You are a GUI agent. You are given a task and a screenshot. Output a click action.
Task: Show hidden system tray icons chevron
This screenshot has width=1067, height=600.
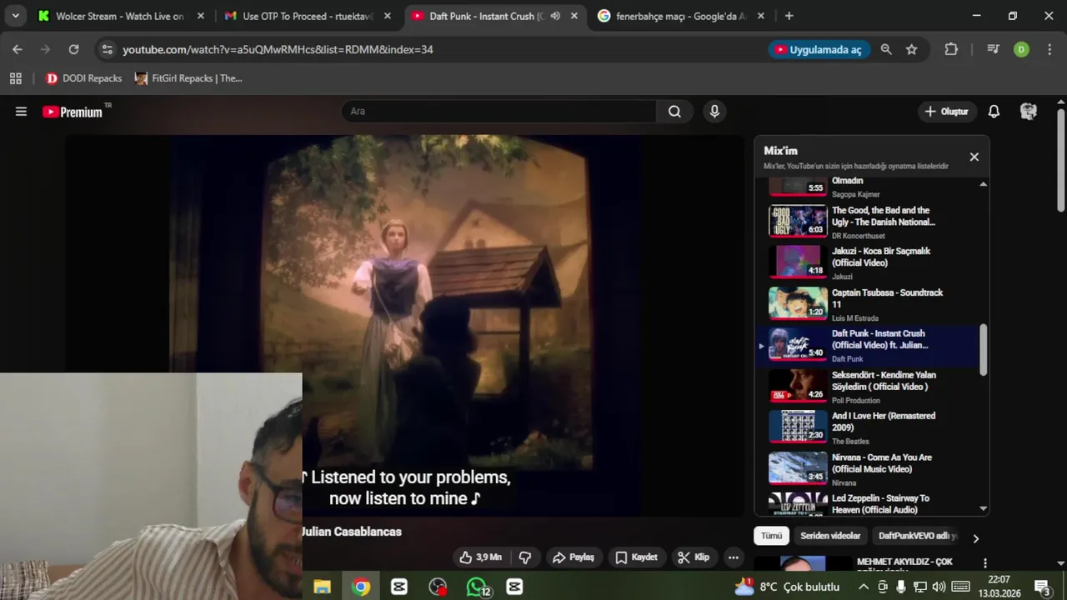tap(863, 587)
